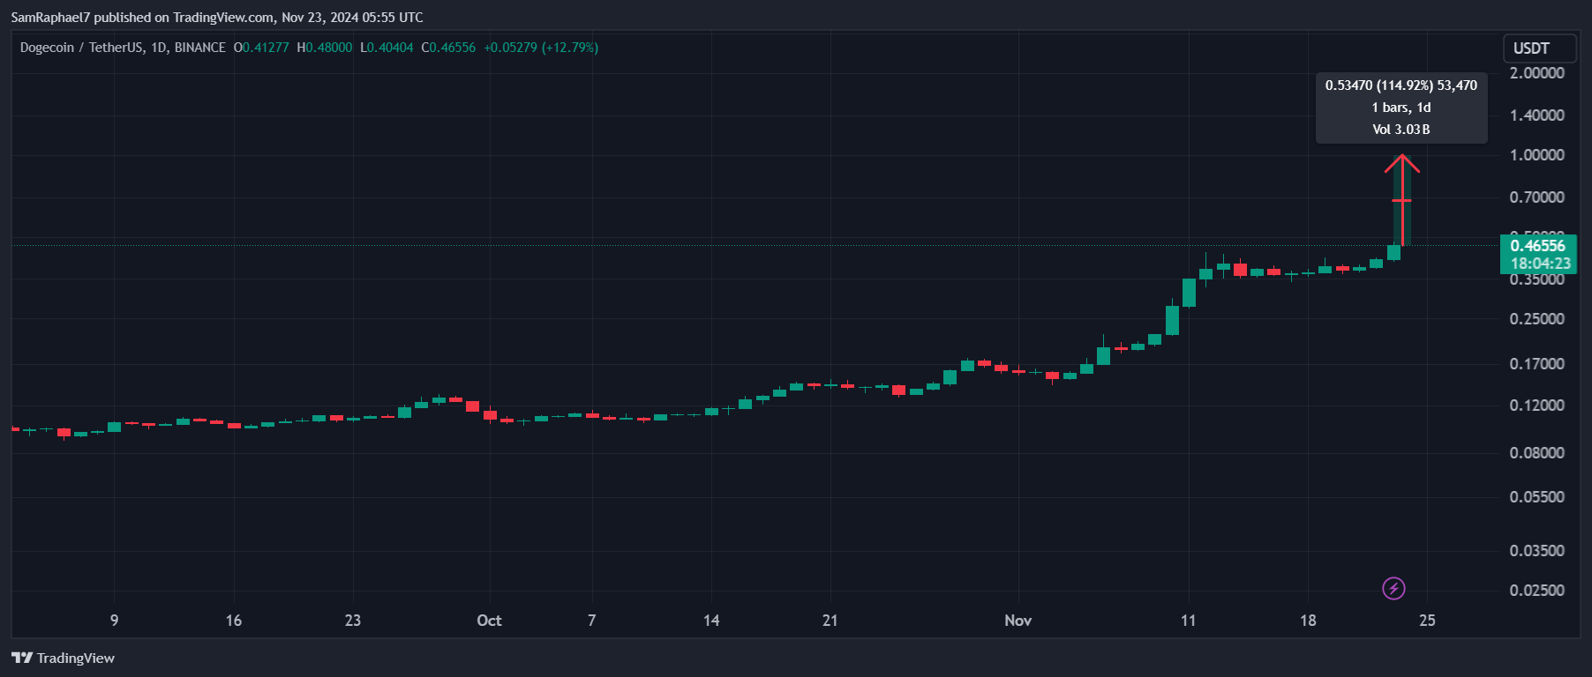Click the 0.70000 price axis label
The width and height of the screenshot is (1592, 677).
tap(1537, 197)
